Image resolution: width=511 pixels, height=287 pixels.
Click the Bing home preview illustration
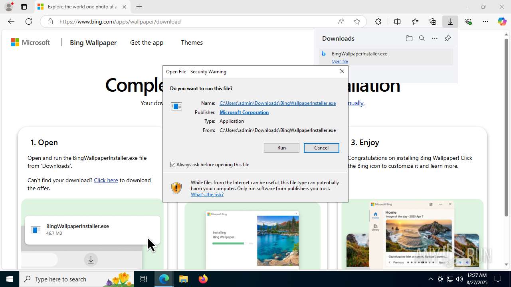pyautogui.click(x=412, y=234)
